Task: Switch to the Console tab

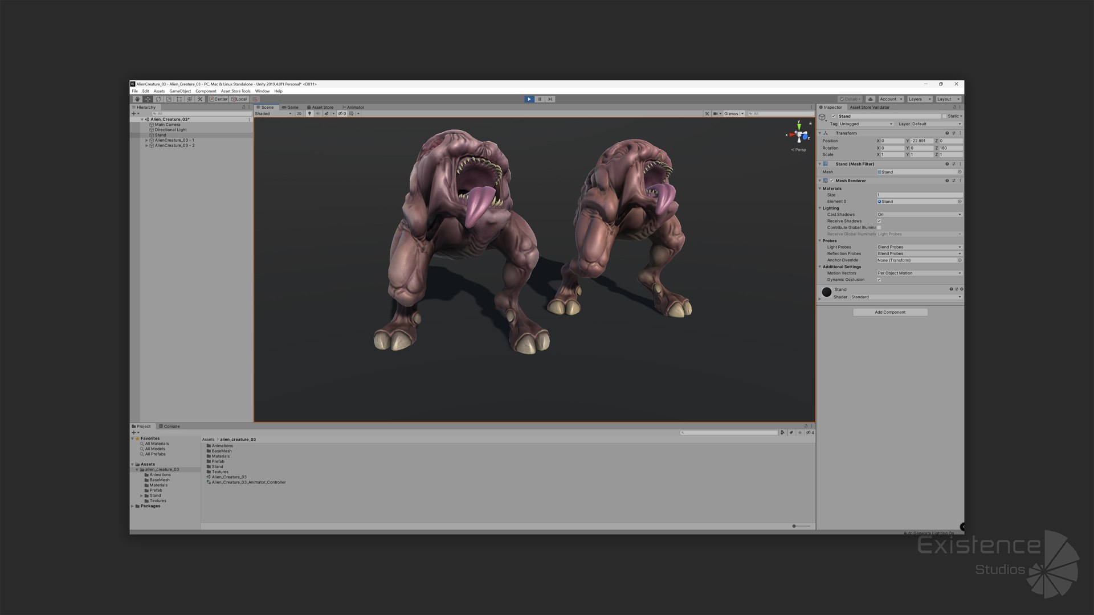Action: 169,426
